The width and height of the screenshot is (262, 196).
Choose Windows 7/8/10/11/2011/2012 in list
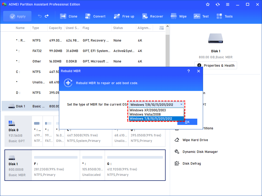pos(156,118)
